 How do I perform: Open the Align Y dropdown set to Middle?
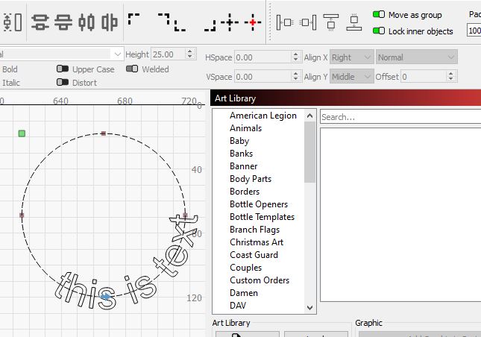351,77
